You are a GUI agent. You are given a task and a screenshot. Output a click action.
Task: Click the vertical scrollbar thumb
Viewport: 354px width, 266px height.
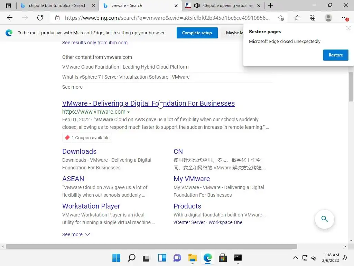click(351, 87)
